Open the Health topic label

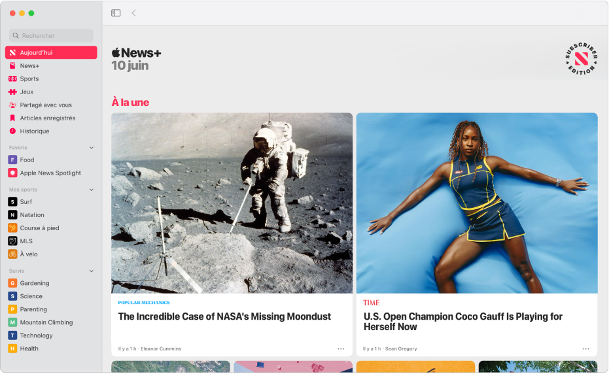(x=29, y=348)
